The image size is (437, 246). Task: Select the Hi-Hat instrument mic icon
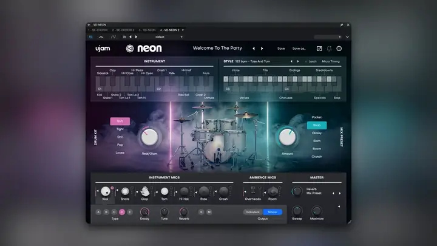click(x=184, y=191)
